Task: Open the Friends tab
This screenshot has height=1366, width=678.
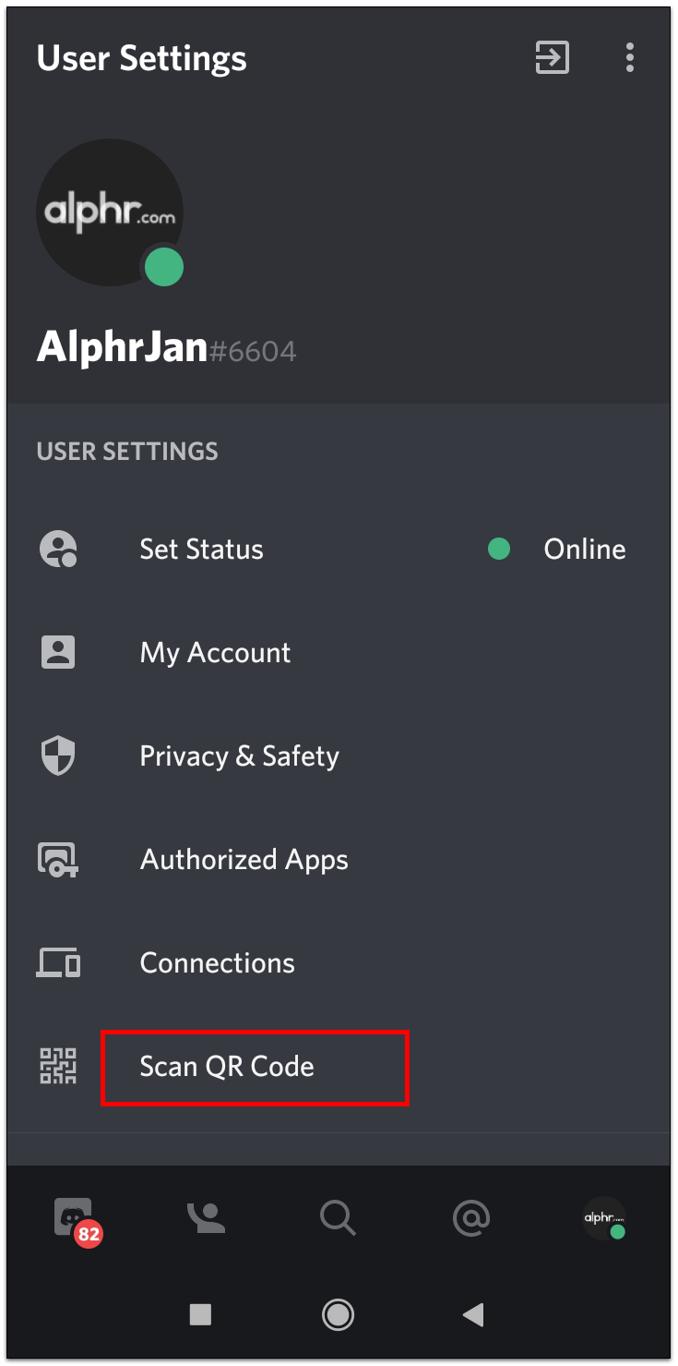Action: [206, 1218]
